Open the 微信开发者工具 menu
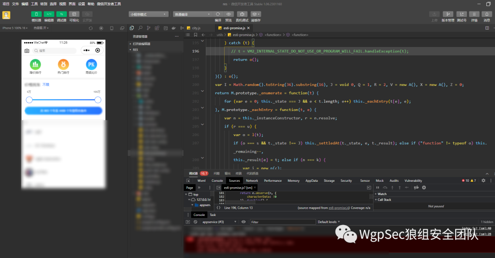Screen dimensions: 495x258 click(x=109, y=4)
